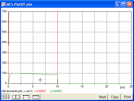Toggle the grid lines button
Image resolution: width=134 pixels, height=101 pixels.
(x=6, y=97)
